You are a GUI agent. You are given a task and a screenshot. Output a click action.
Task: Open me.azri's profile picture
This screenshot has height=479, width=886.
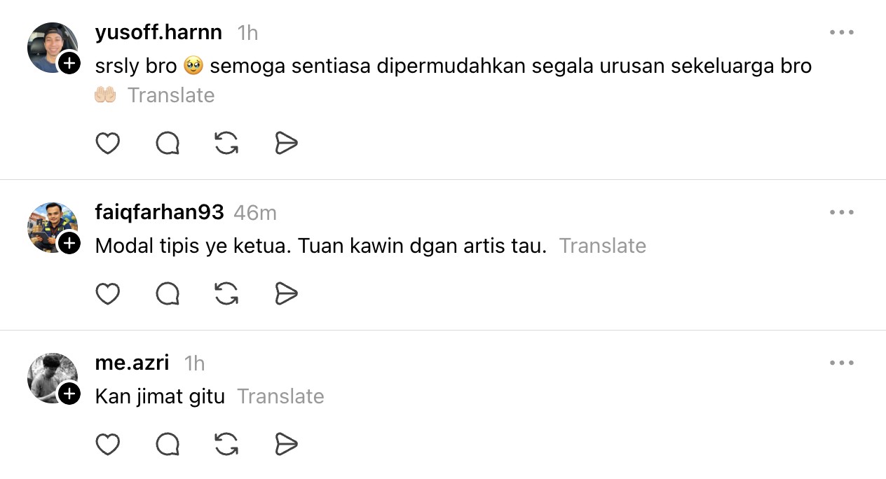pos(50,377)
